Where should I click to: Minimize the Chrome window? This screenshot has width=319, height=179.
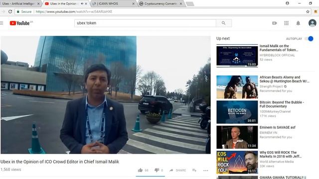click(299, 3)
